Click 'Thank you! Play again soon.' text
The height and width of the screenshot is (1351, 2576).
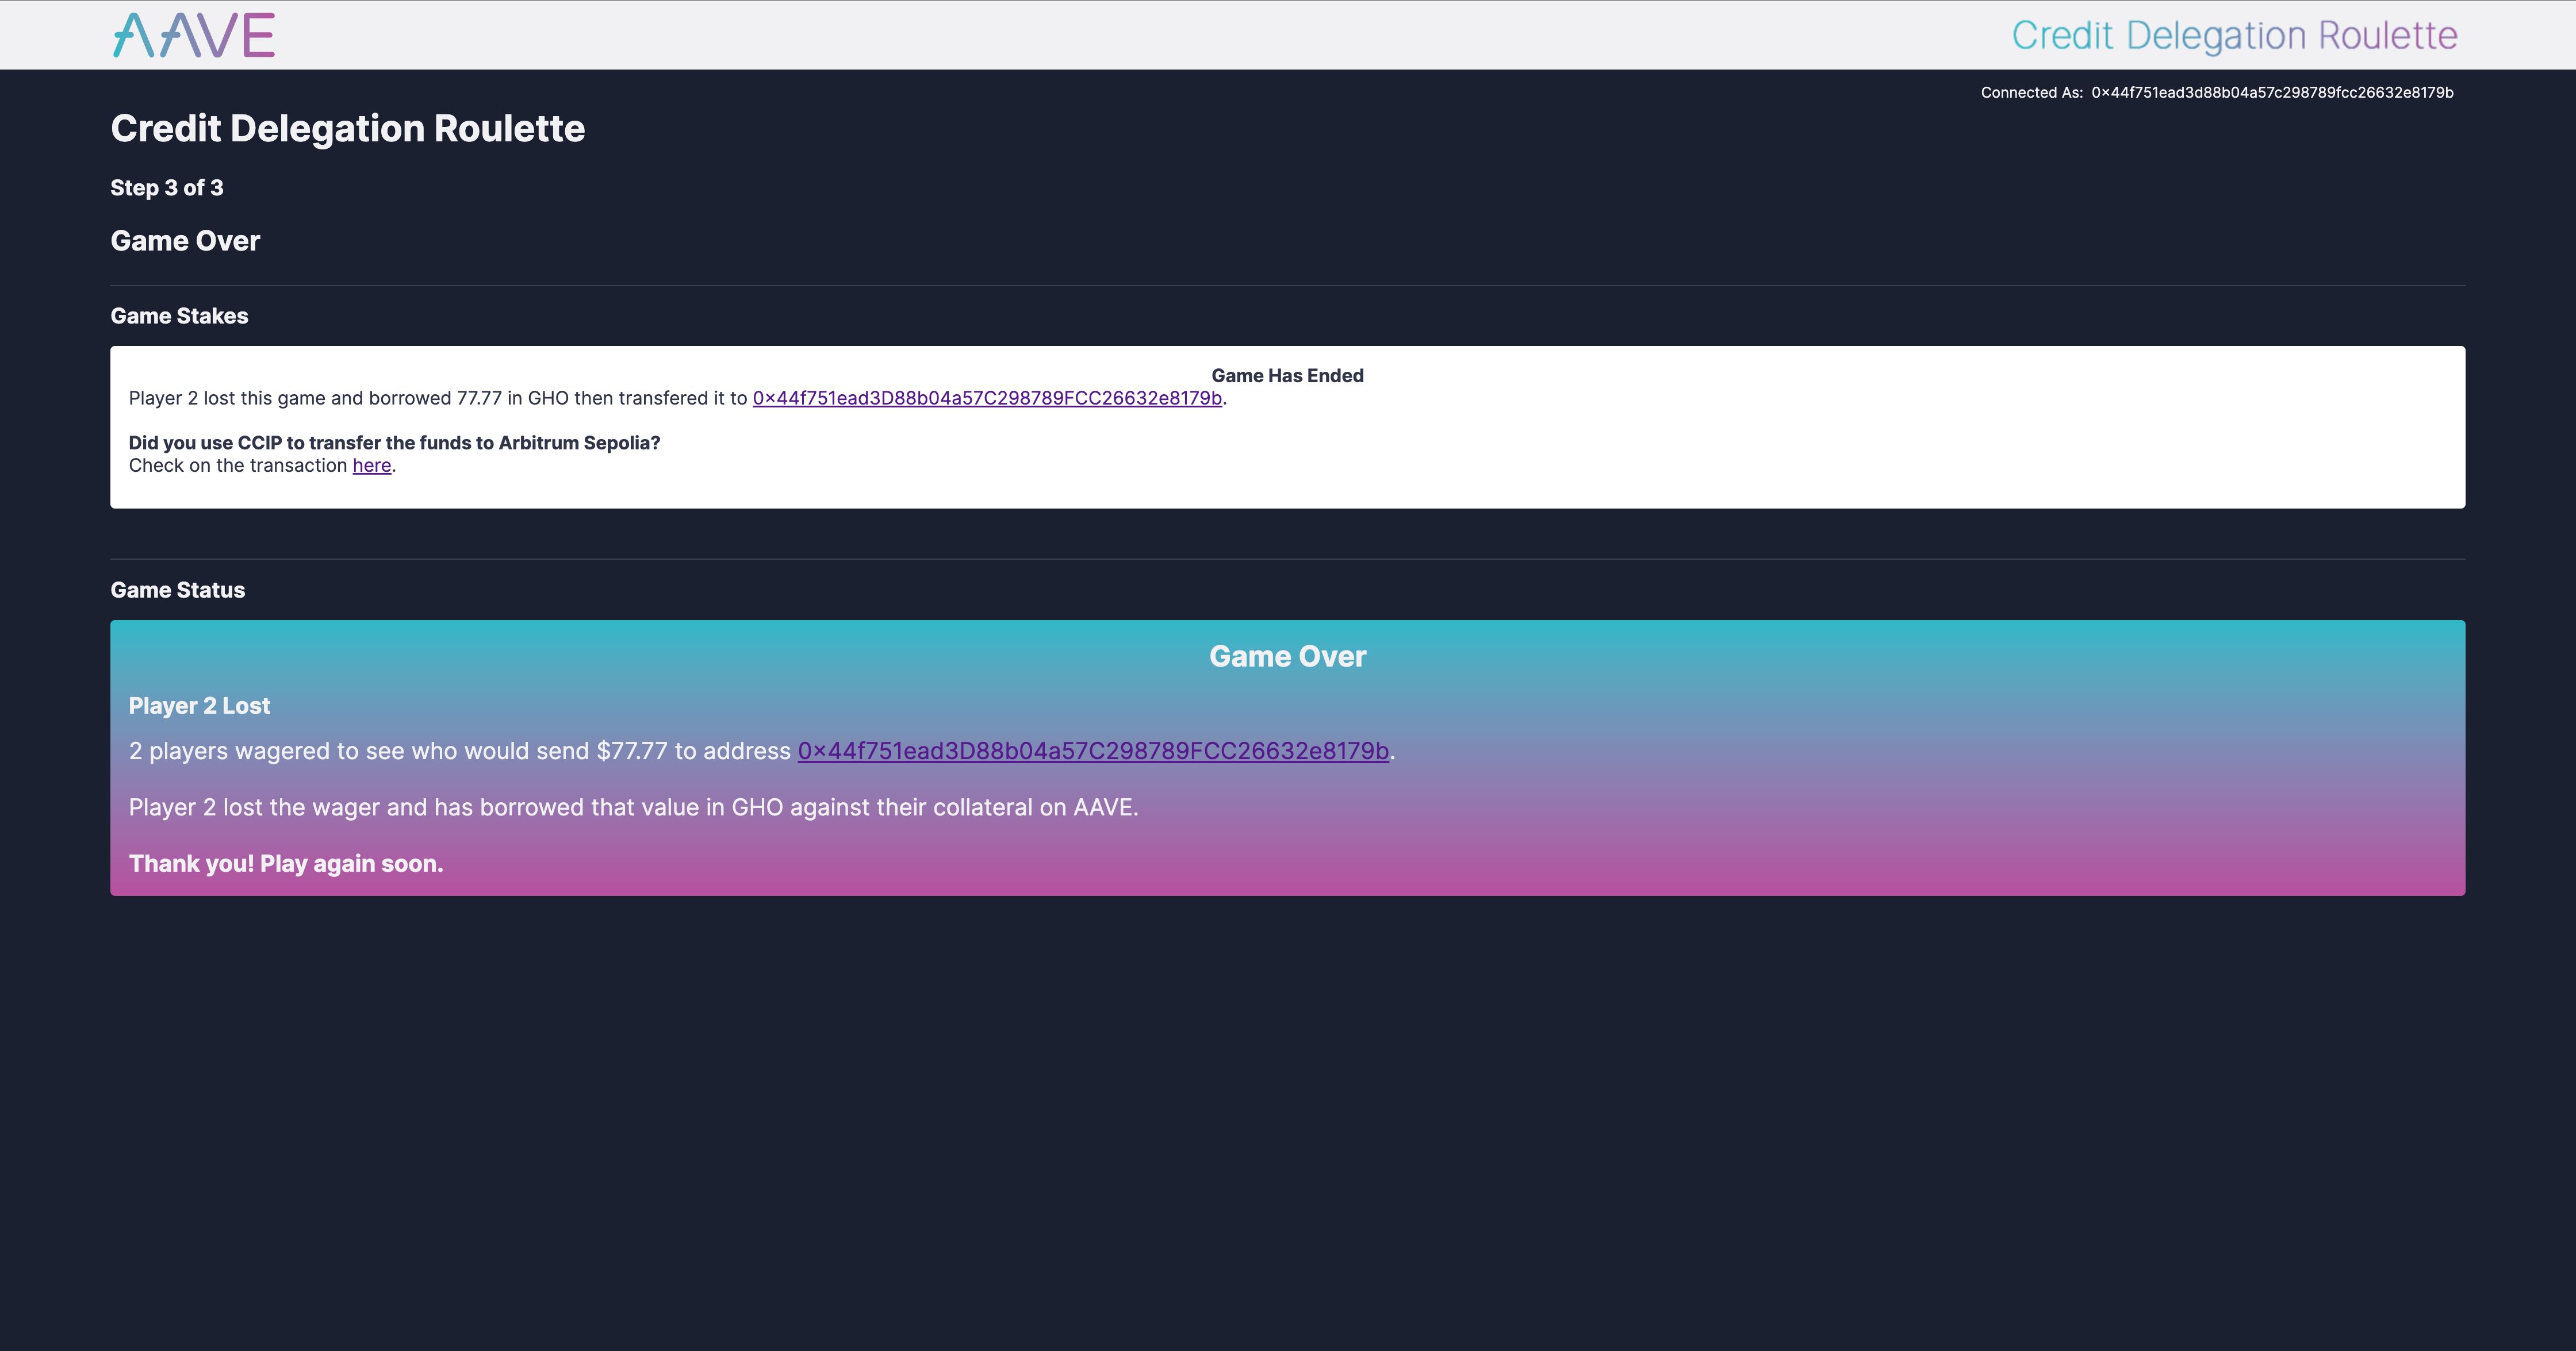click(286, 863)
